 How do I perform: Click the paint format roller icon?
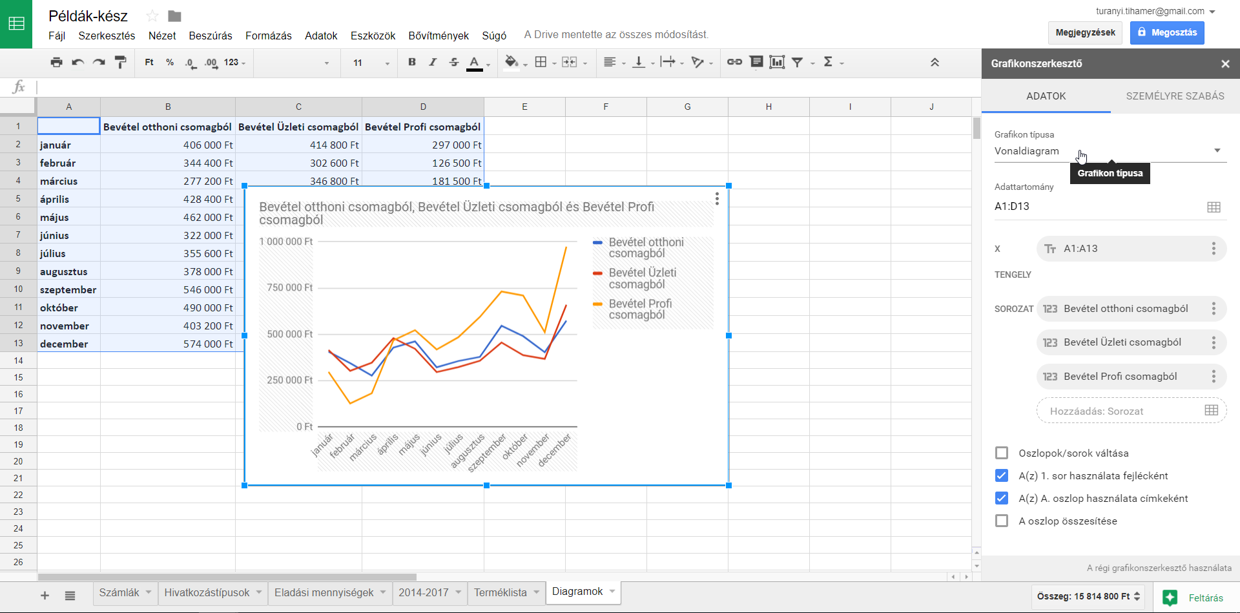pyautogui.click(x=120, y=63)
